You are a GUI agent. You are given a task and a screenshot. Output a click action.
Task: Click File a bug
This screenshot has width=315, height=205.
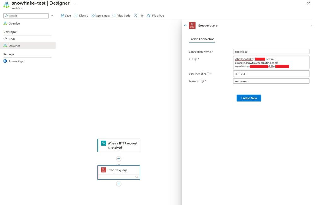click(156, 16)
